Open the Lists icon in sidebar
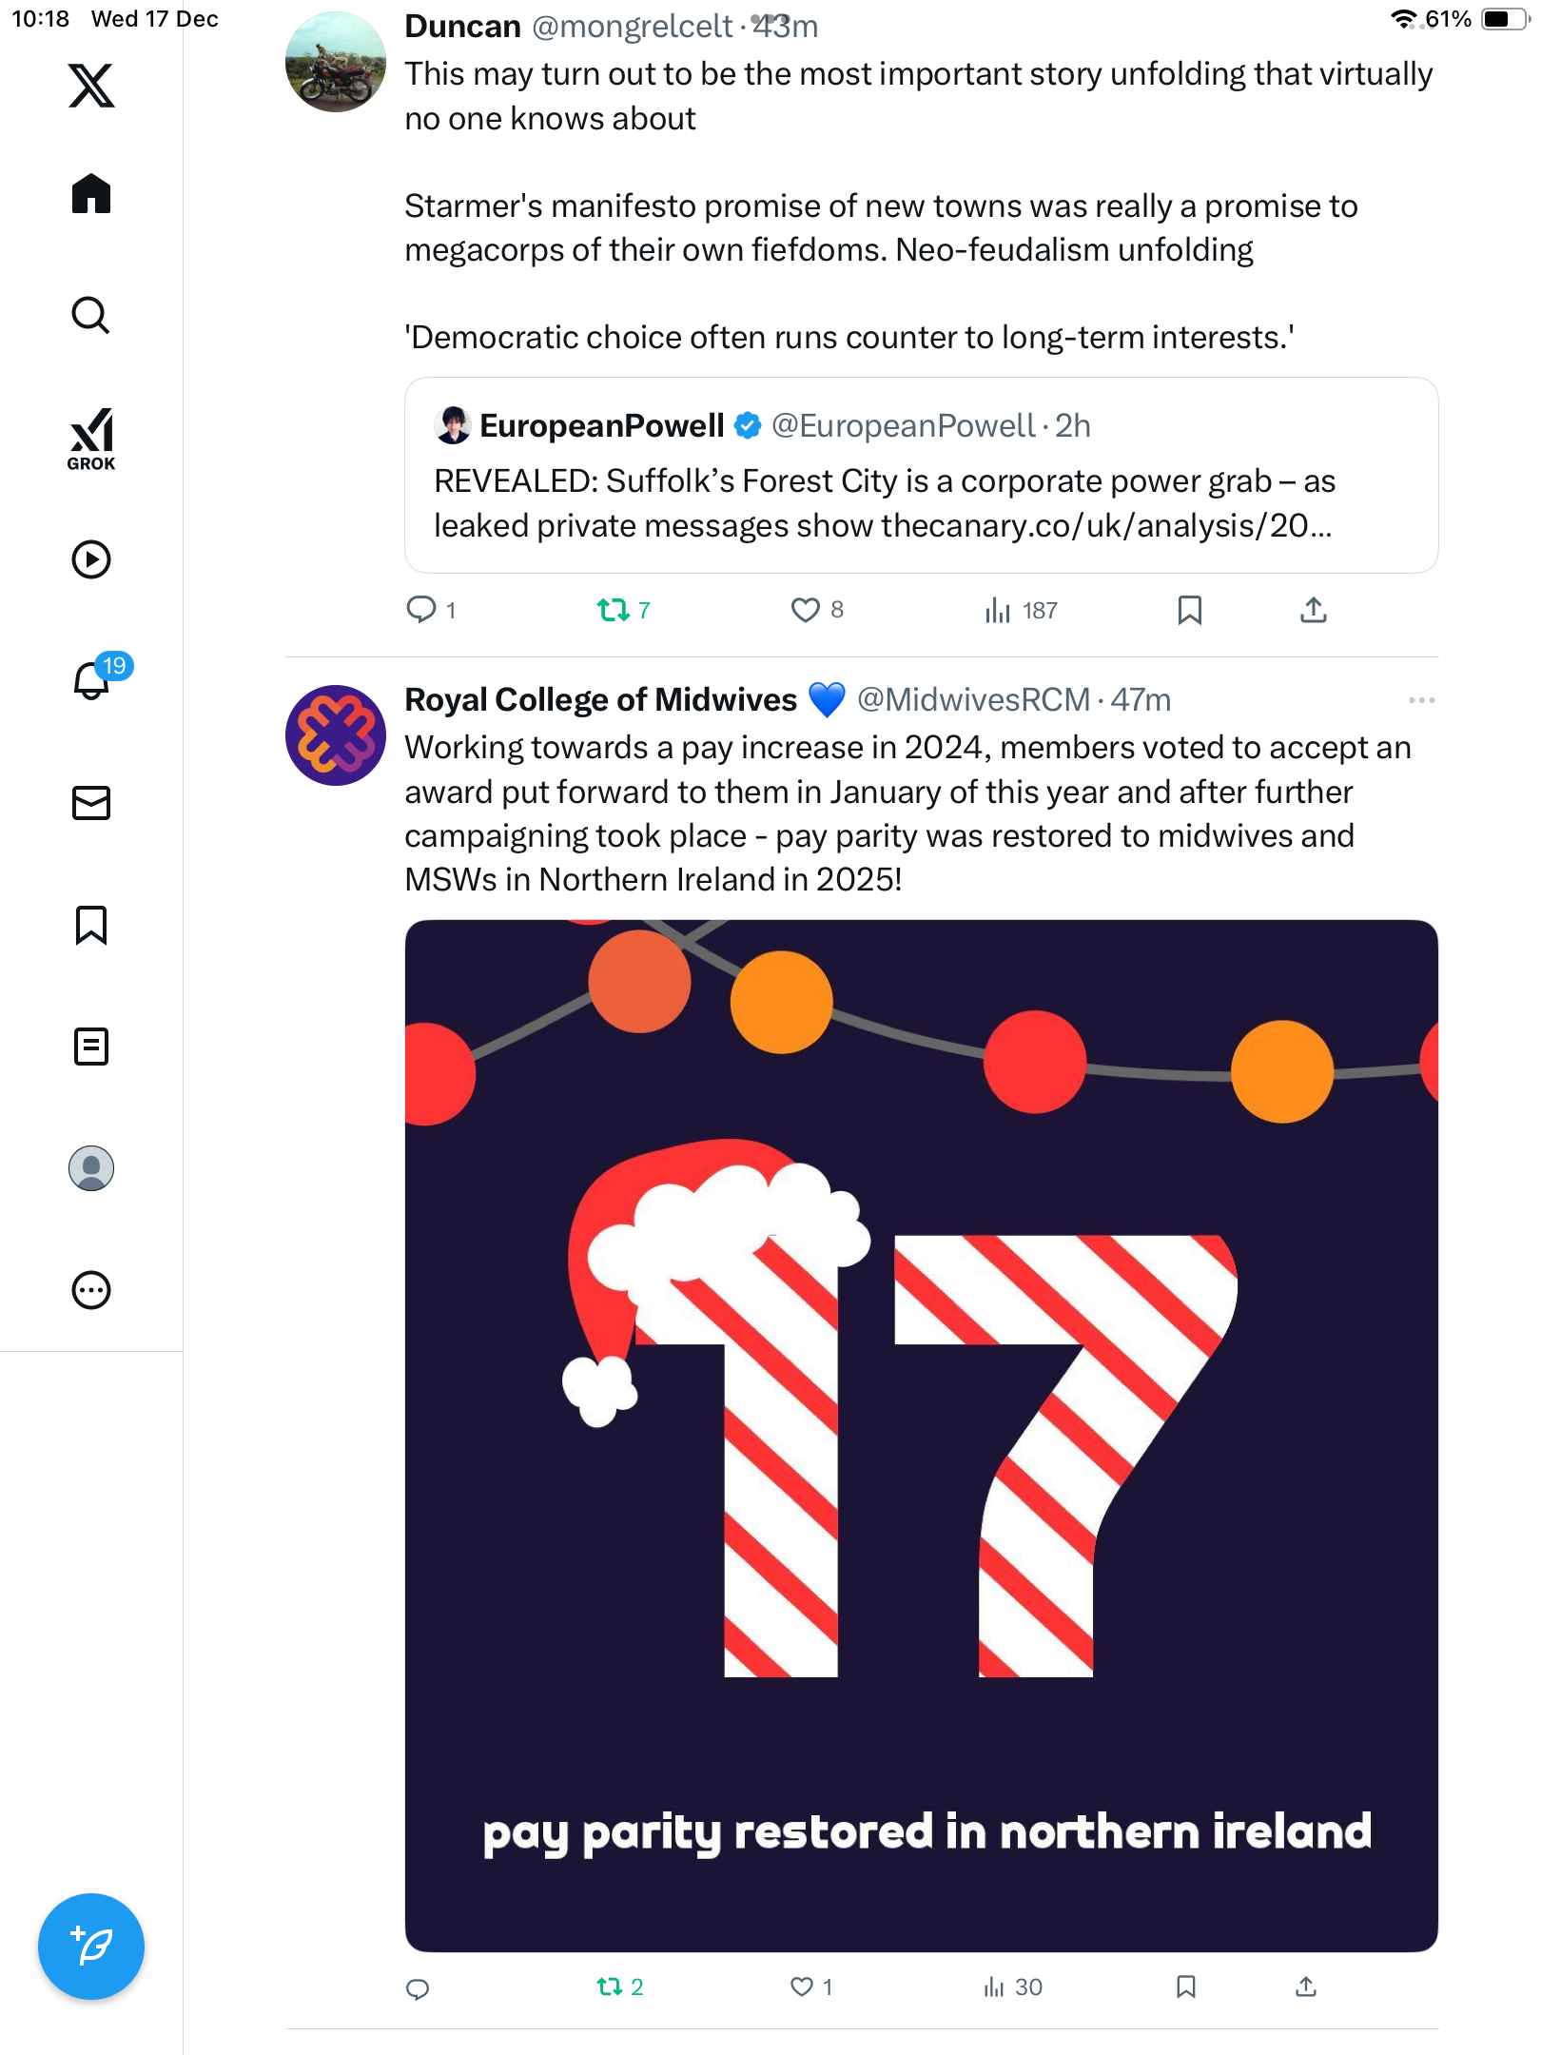This screenshot has height=2055, width=1541. [91, 1047]
